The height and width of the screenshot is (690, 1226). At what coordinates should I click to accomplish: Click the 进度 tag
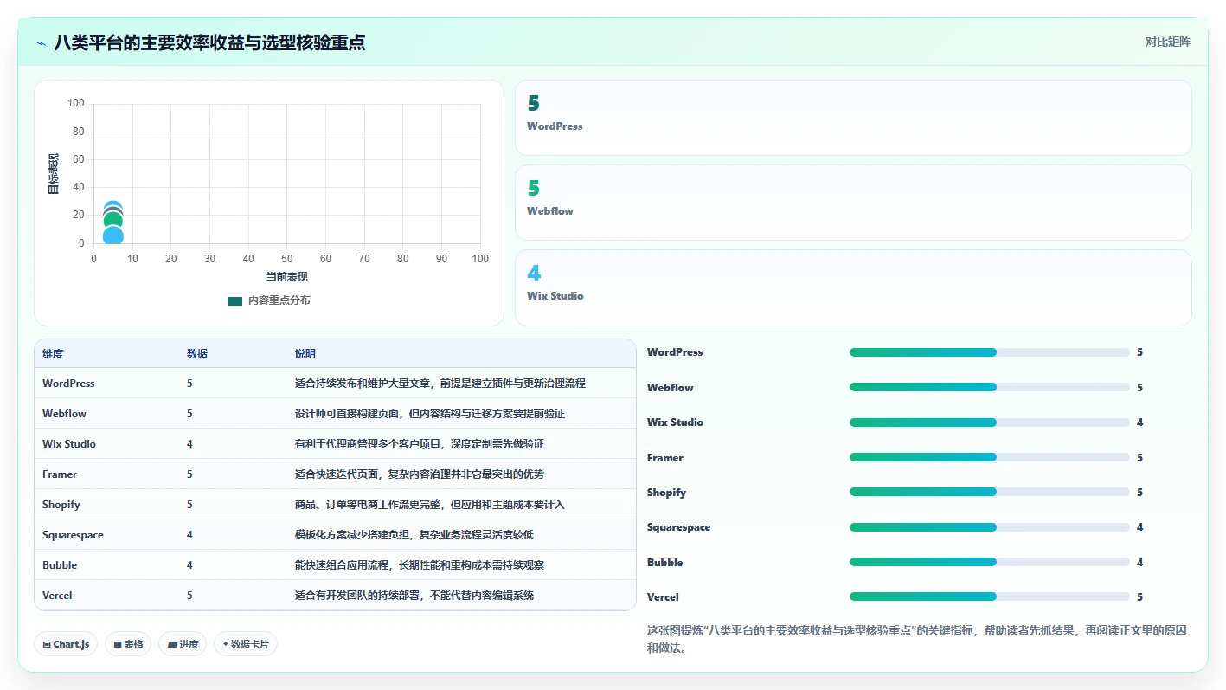183,644
